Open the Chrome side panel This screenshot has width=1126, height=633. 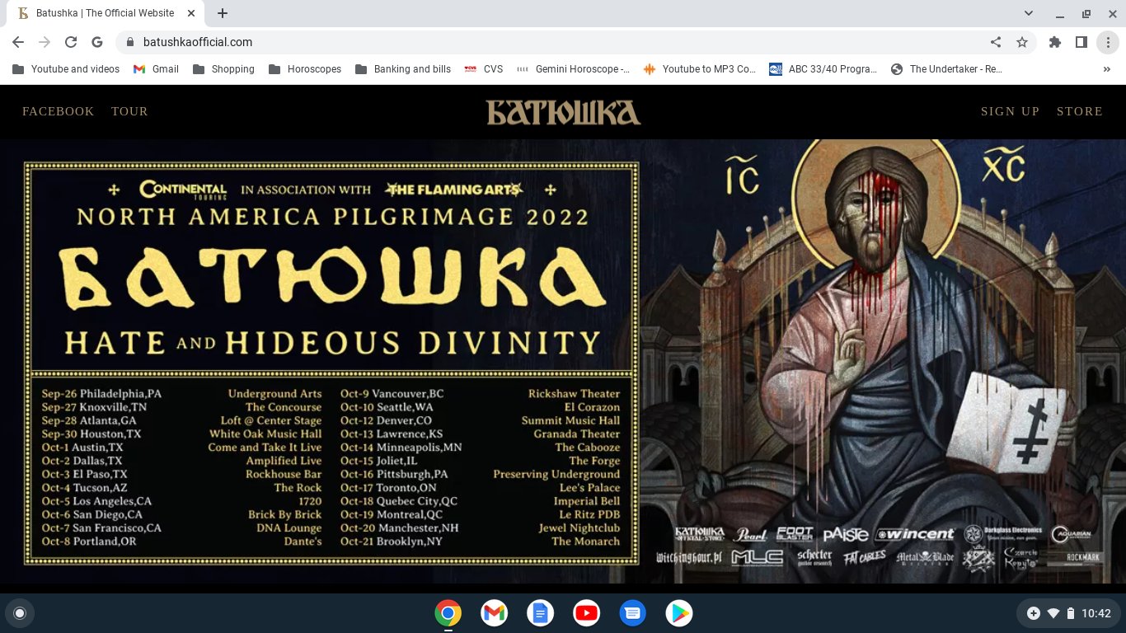1081,42
